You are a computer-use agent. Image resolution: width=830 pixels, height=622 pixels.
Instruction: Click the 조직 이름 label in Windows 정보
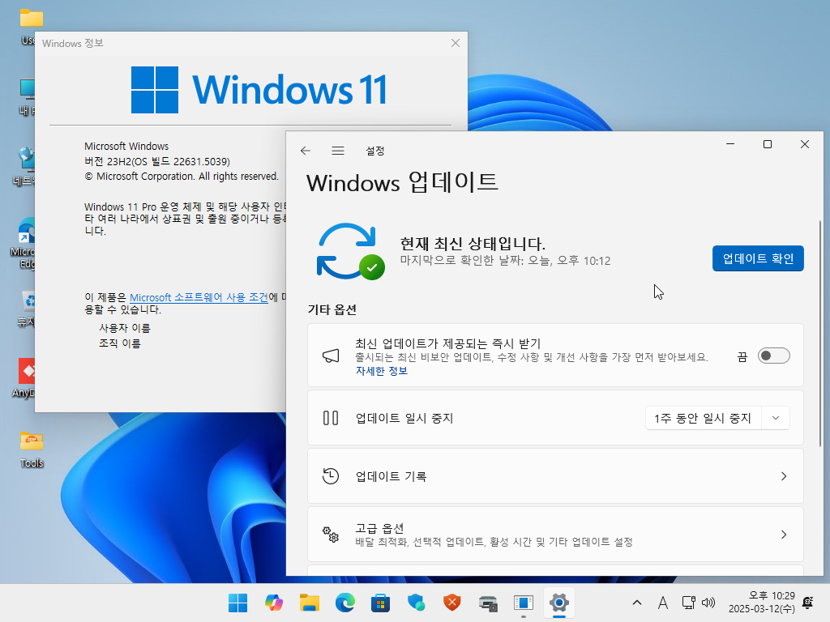coord(120,343)
